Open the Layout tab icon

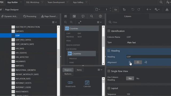tap(65, 16)
